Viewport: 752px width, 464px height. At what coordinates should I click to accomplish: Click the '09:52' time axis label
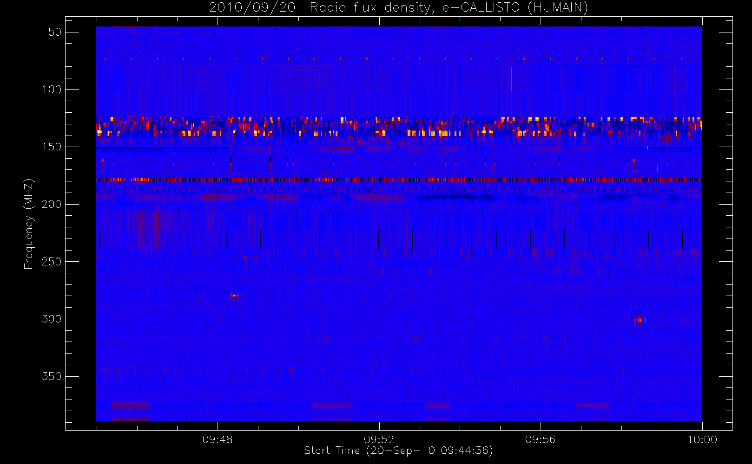(x=379, y=439)
